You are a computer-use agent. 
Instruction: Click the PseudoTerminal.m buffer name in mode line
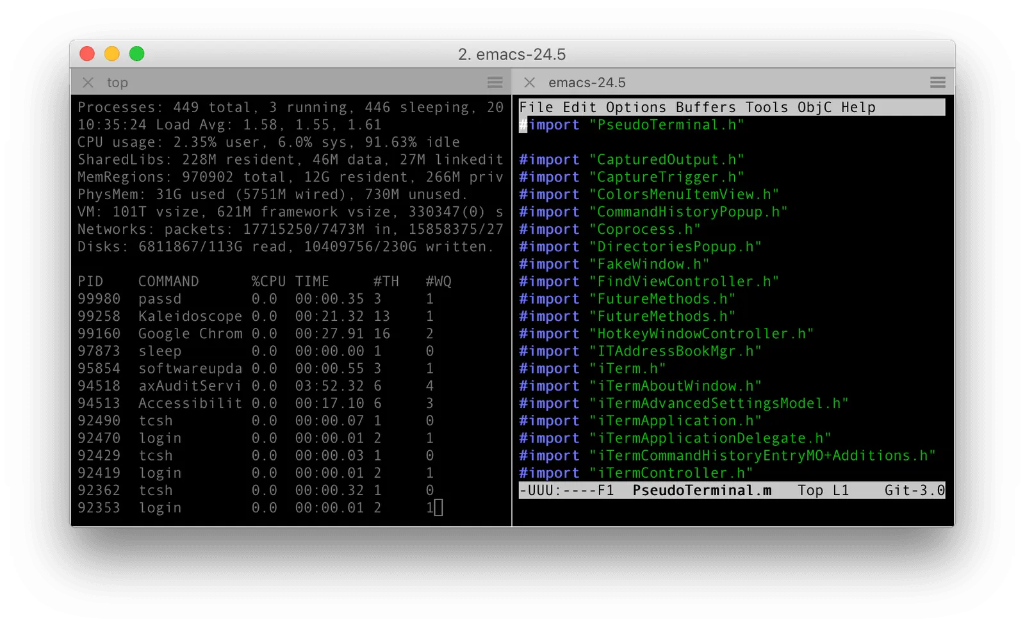pos(702,491)
